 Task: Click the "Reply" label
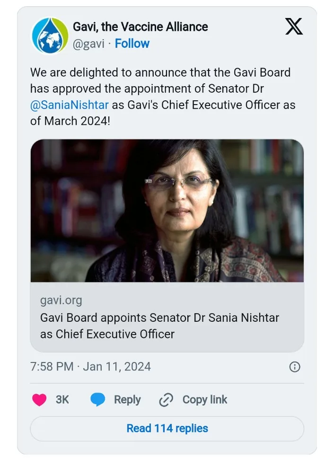127,400
